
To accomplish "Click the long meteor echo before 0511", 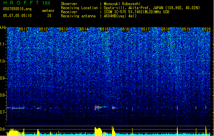I will [x=16, y=108].
